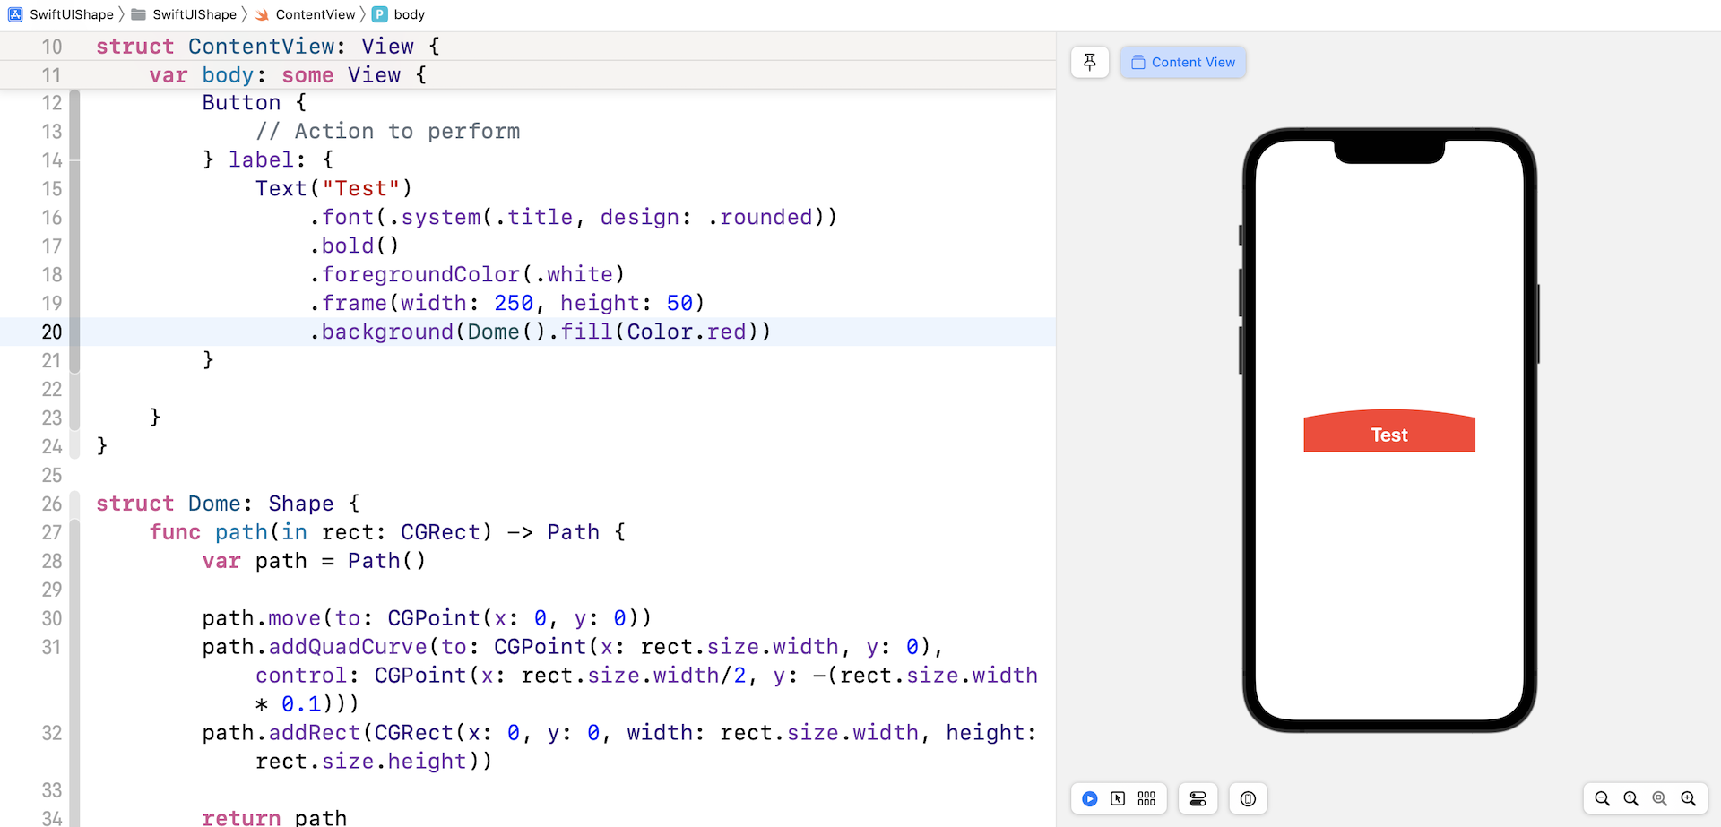Set canvas zoom to 100%

1631,798
